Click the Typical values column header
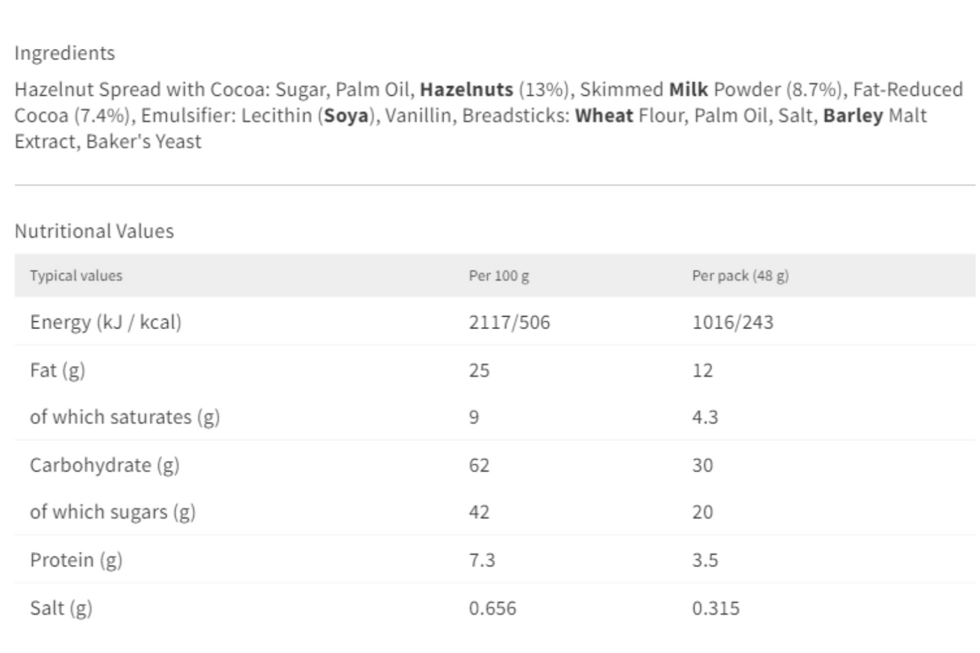Image resolution: width=980 pixels, height=653 pixels. (x=76, y=276)
